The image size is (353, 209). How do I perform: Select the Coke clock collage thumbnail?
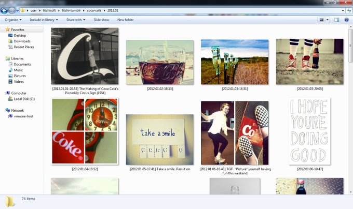tap(85, 131)
